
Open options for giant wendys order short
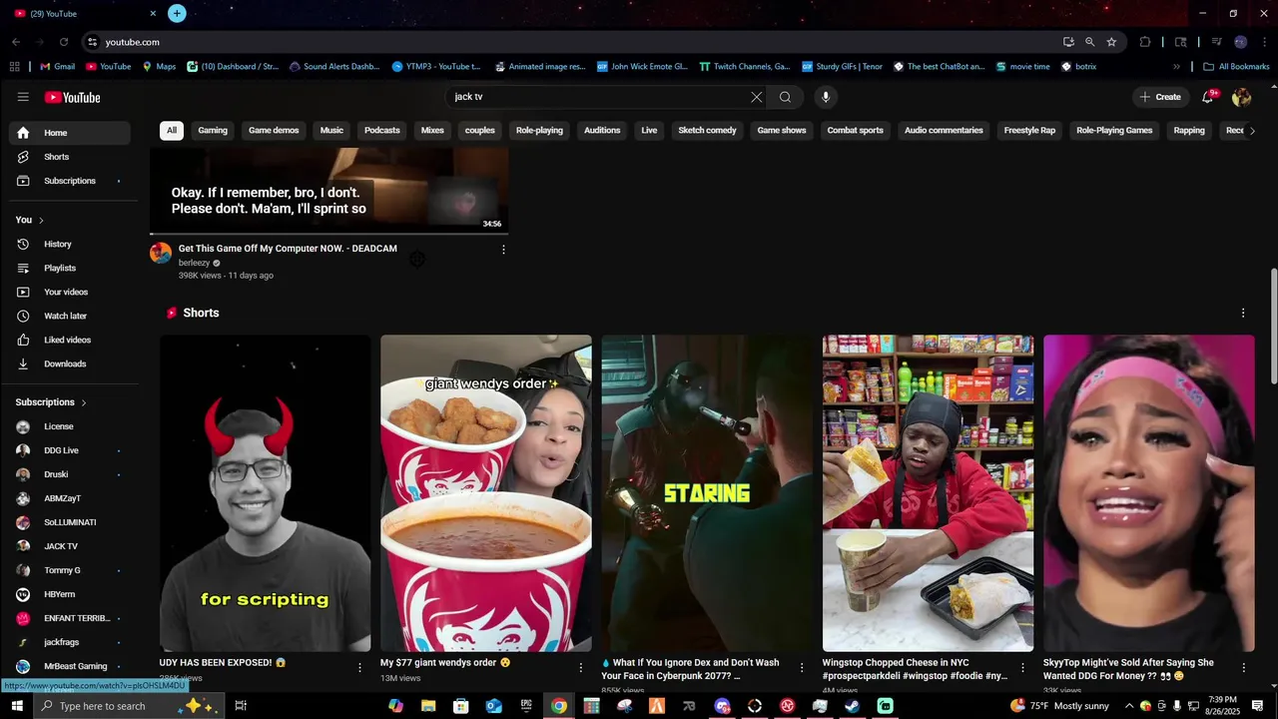click(581, 667)
